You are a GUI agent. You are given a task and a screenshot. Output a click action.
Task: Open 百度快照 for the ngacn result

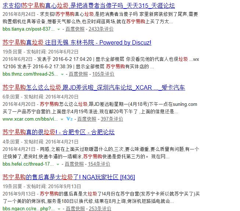click(x=75, y=208)
